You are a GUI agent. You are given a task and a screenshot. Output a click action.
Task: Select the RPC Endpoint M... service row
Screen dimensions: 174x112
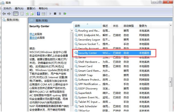(x=112, y=35)
